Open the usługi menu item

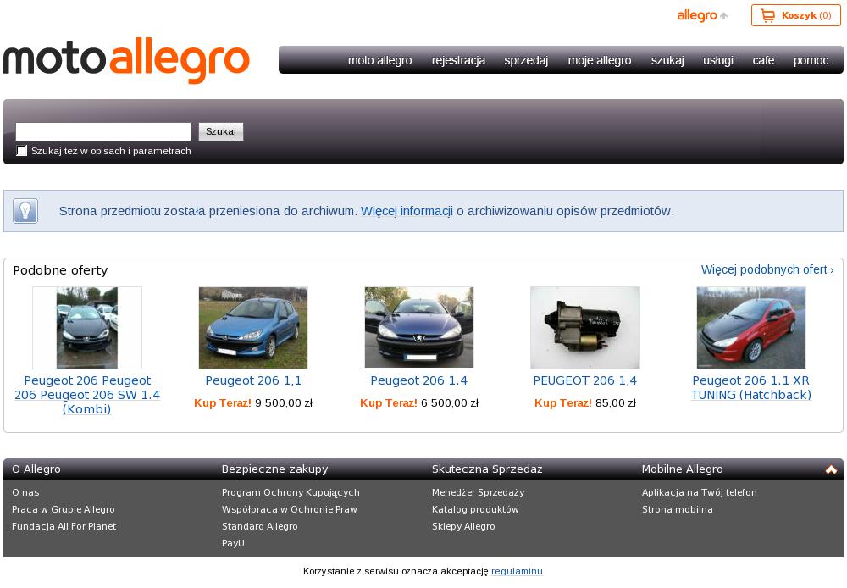(x=718, y=60)
